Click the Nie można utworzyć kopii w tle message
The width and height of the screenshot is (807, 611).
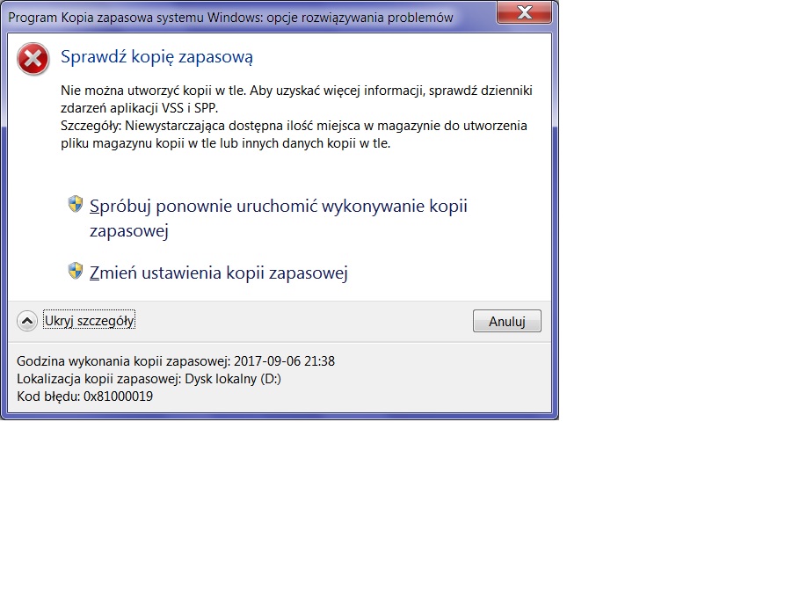(x=296, y=98)
